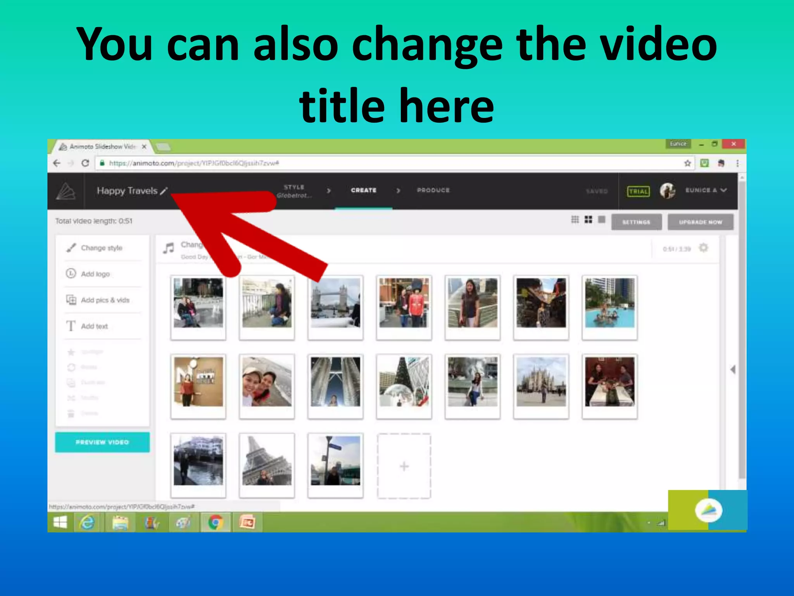This screenshot has height=596, width=794.
Task: Select the Tower Bridge photo thumbnail
Action: click(x=335, y=307)
